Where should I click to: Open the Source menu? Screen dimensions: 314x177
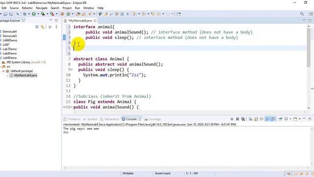(14, 8)
